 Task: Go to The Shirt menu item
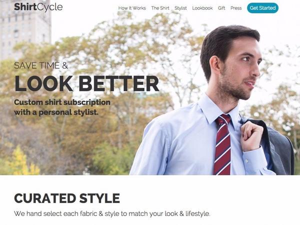[x=160, y=8]
